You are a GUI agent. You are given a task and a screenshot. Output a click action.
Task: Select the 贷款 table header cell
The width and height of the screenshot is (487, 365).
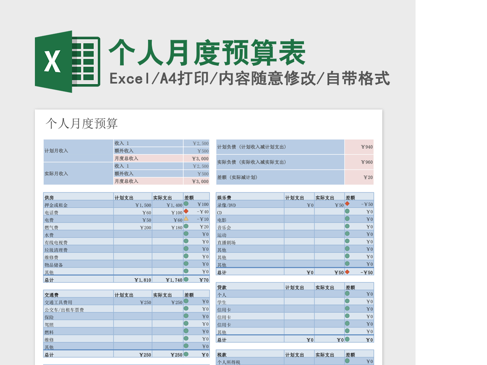(250, 286)
